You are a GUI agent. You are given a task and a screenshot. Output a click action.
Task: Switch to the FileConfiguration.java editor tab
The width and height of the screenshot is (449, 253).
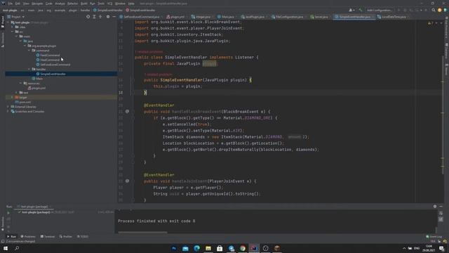(287, 17)
